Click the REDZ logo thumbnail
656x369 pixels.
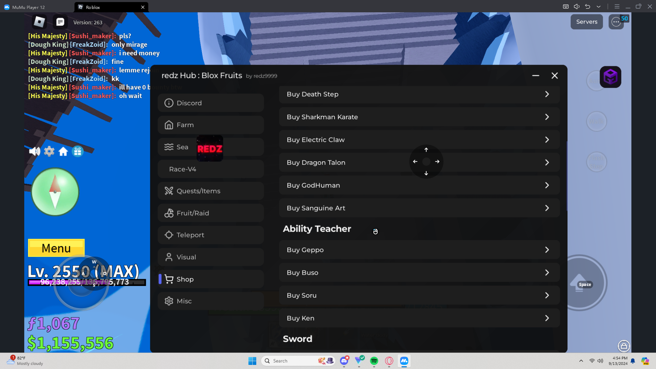point(210,148)
